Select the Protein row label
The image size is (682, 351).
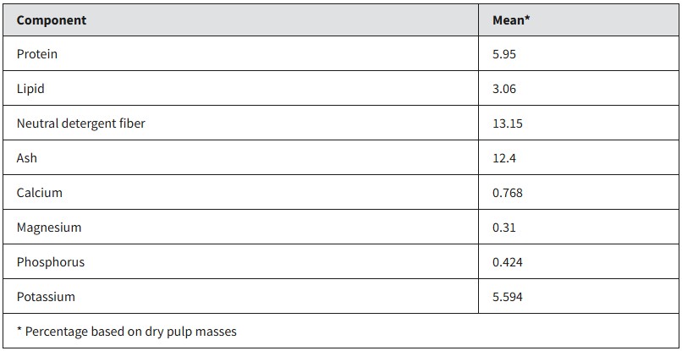click(x=37, y=54)
